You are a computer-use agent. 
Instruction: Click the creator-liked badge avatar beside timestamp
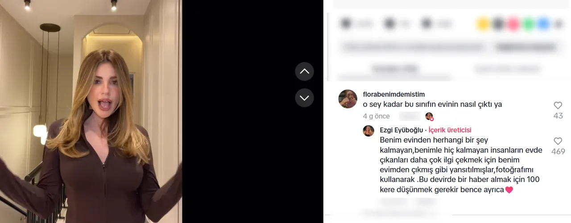pos(429,116)
